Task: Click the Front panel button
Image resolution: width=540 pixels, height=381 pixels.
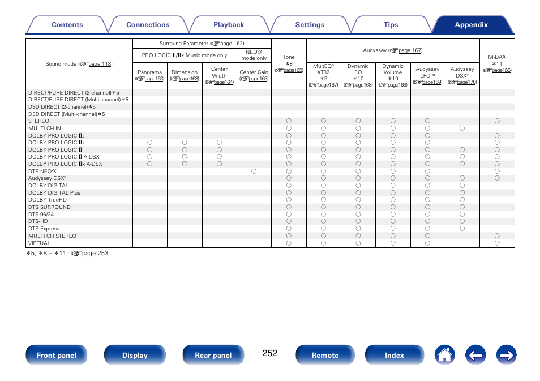Action: (57, 355)
